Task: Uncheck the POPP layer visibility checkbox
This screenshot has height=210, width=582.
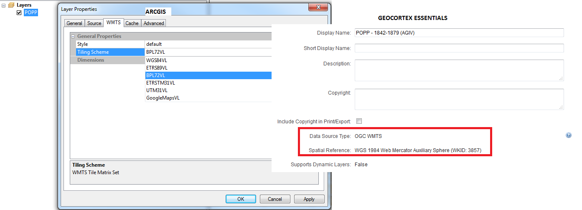Action: [19, 12]
